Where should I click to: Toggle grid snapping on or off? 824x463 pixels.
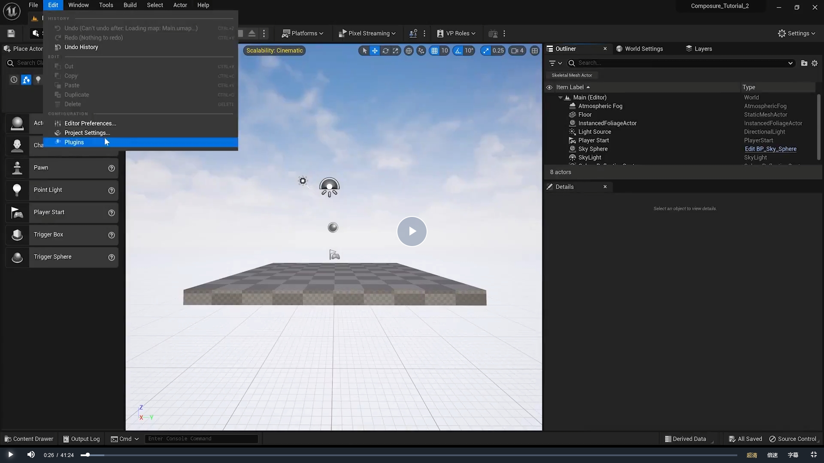click(434, 51)
